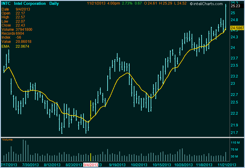Click the Index -56 info row
245x168 pixels.
11,37
